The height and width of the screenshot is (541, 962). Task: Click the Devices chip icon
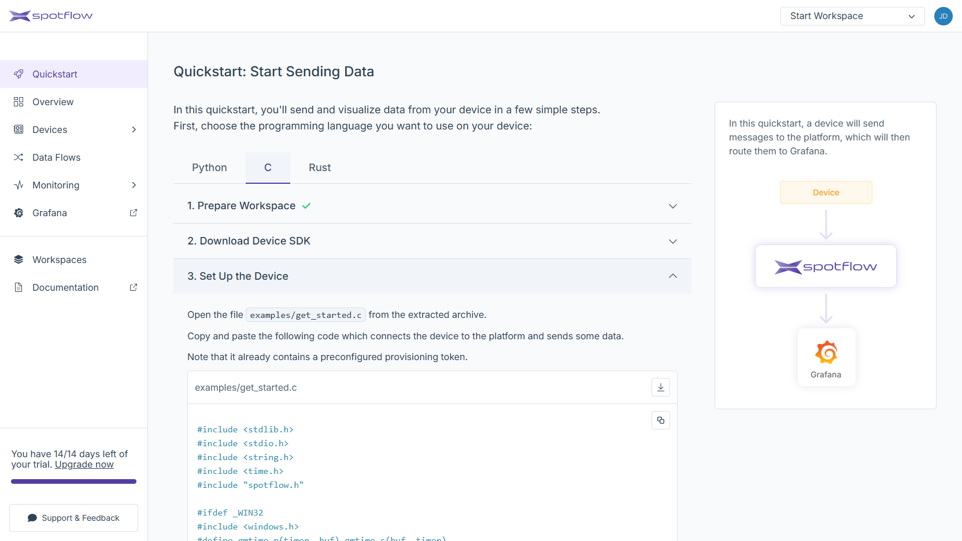click(18, 129)
